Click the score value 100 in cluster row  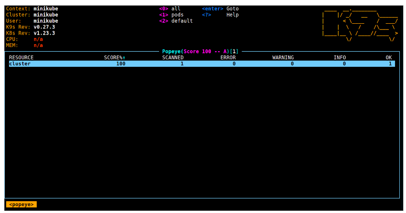click(121, 64)
